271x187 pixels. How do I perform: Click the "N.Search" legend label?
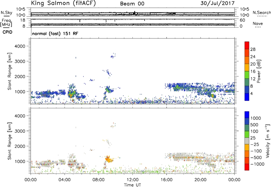point(262,12)
